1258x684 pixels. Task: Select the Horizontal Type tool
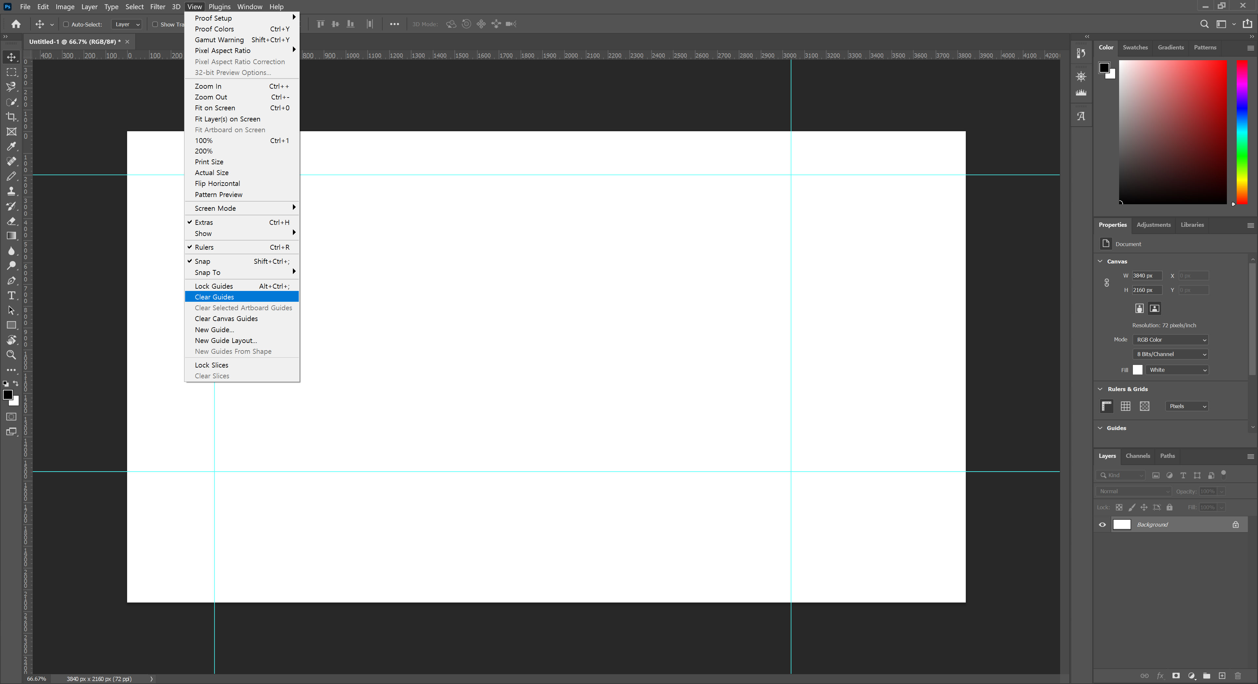(x=11, y=295)
